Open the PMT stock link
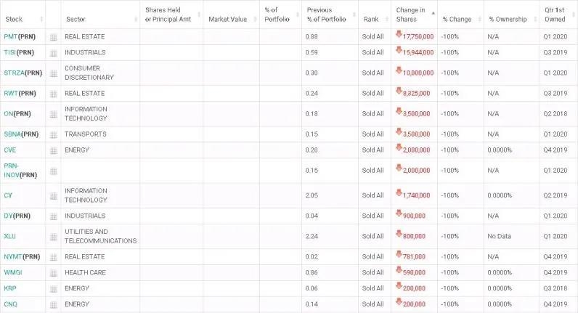The image size is (578, 313). pos(10,36)
